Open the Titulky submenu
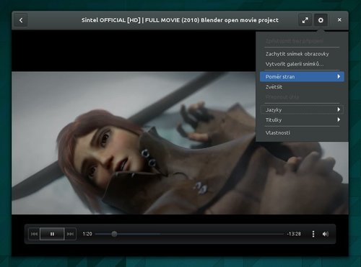The image size is (361, 267). [302, 119]
